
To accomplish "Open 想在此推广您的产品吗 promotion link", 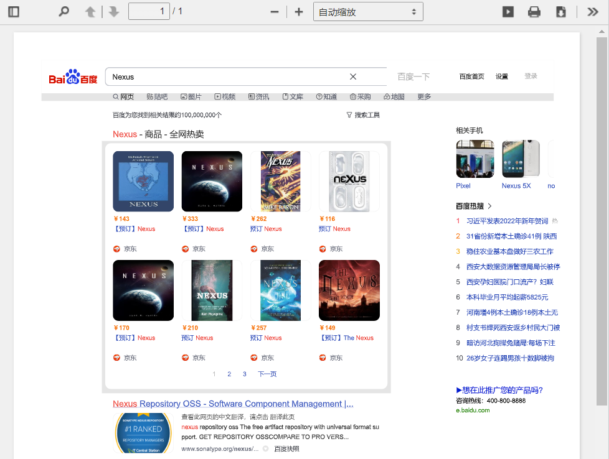I will pos(499,390).
